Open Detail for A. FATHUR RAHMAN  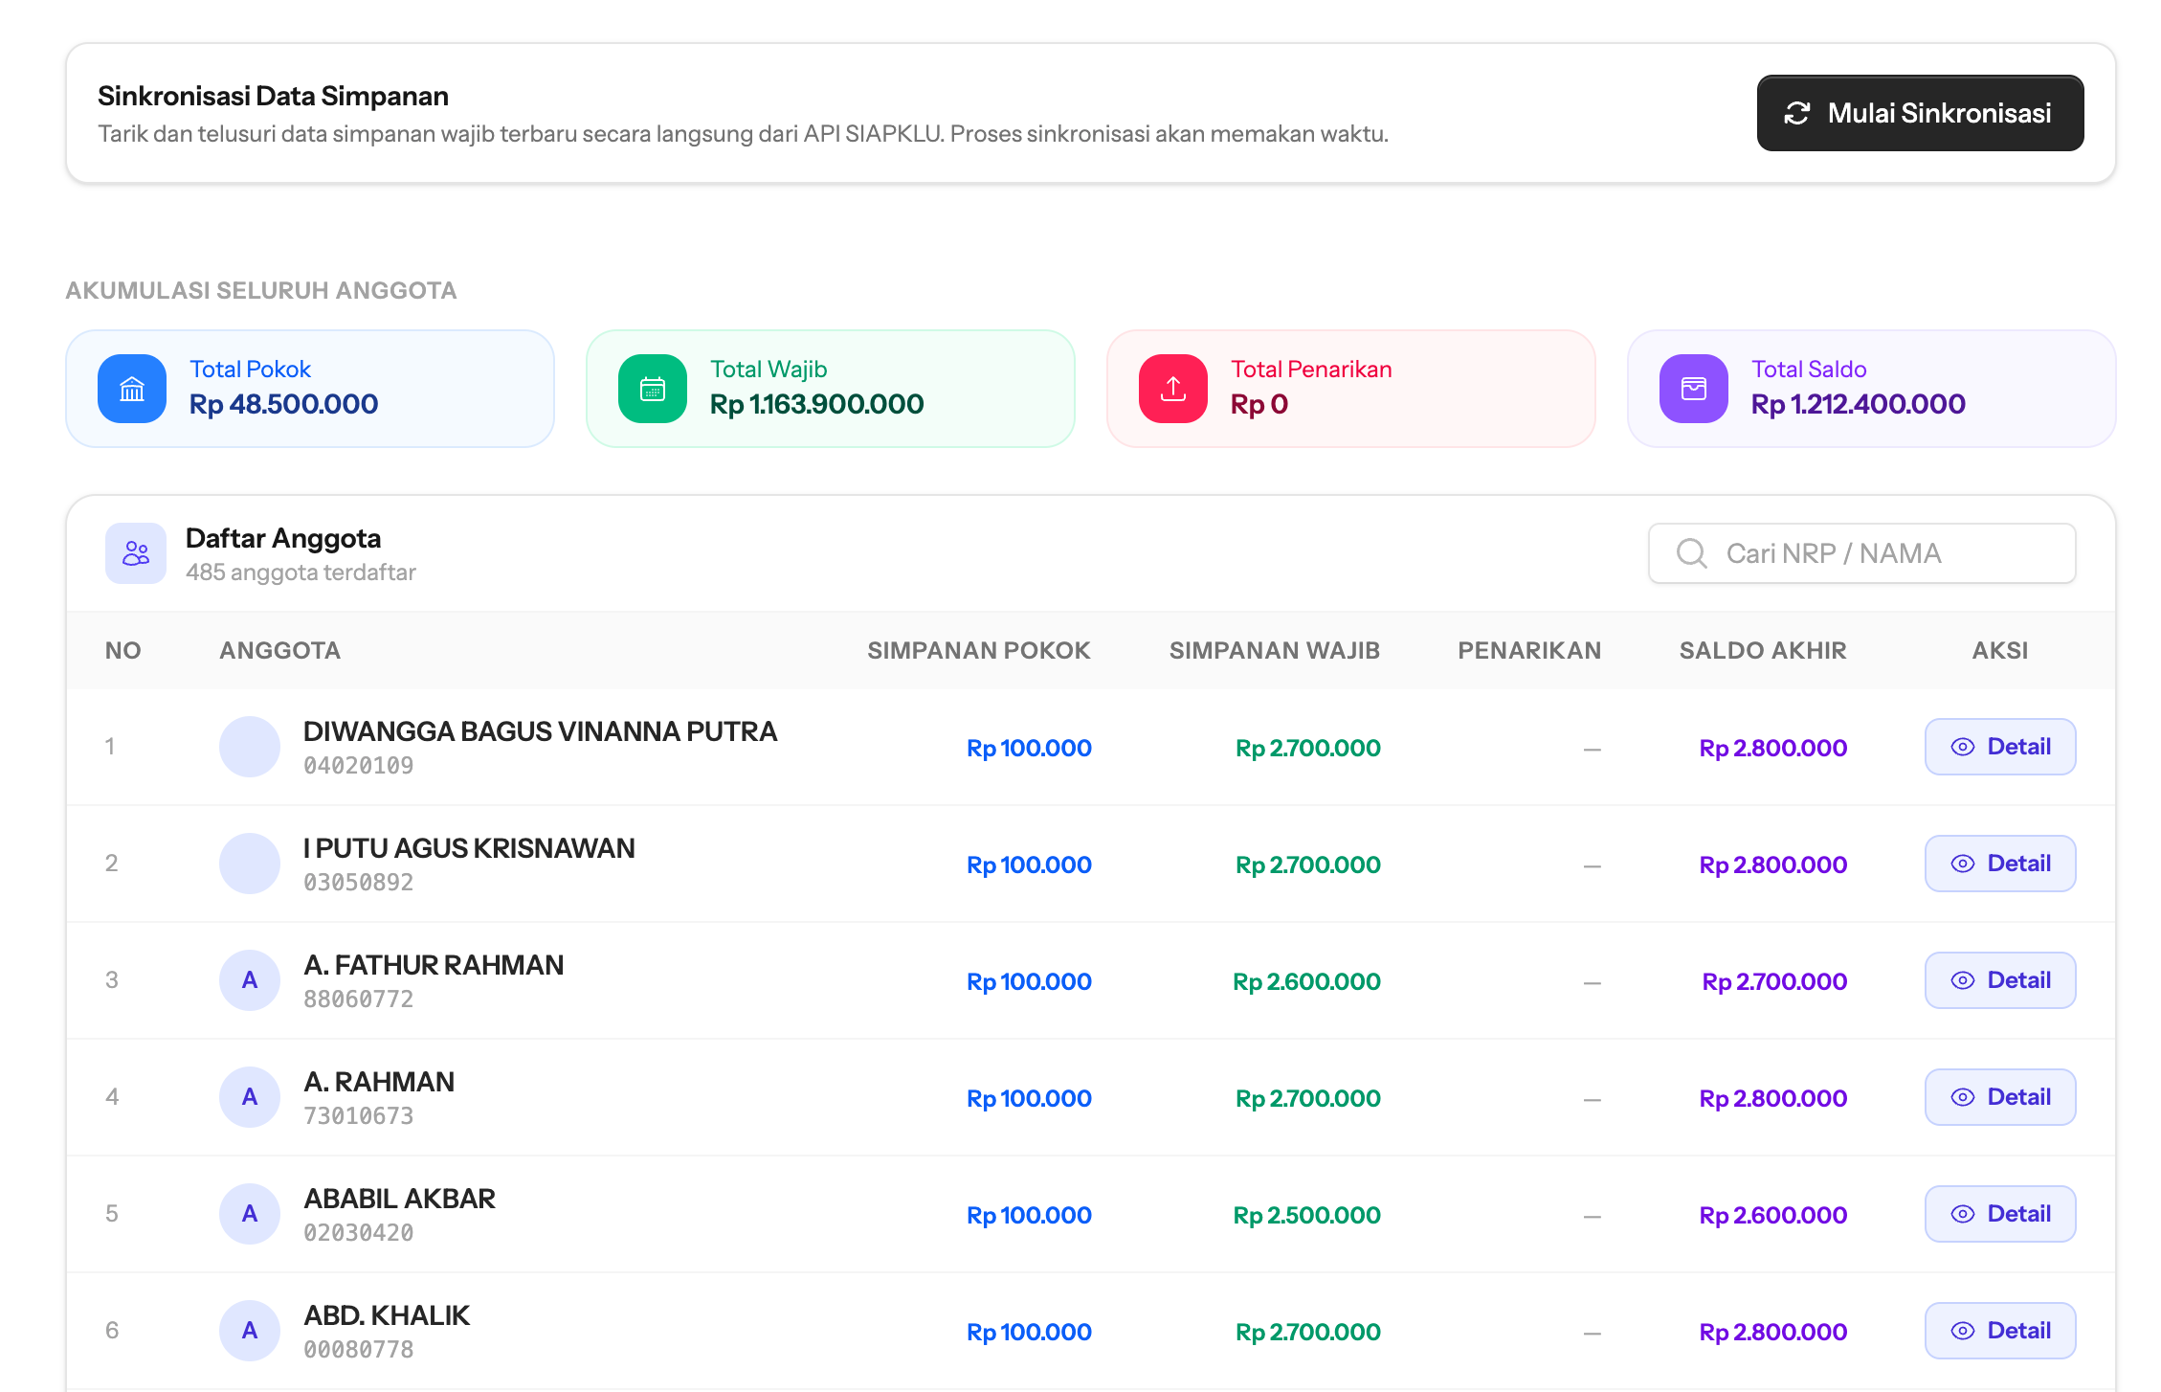click(x=2000, y=980)
